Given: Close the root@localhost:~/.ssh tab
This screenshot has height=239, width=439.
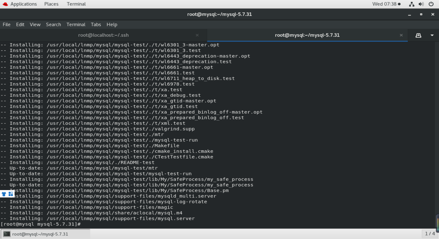Looking at the screenshot, I should [x=197, y=35].
